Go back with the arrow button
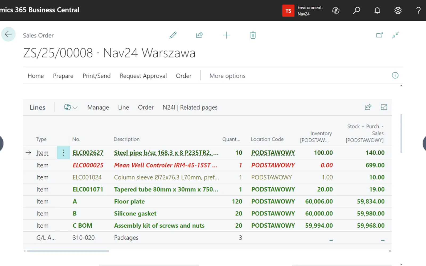426x266 pixels. pos(8,34)
